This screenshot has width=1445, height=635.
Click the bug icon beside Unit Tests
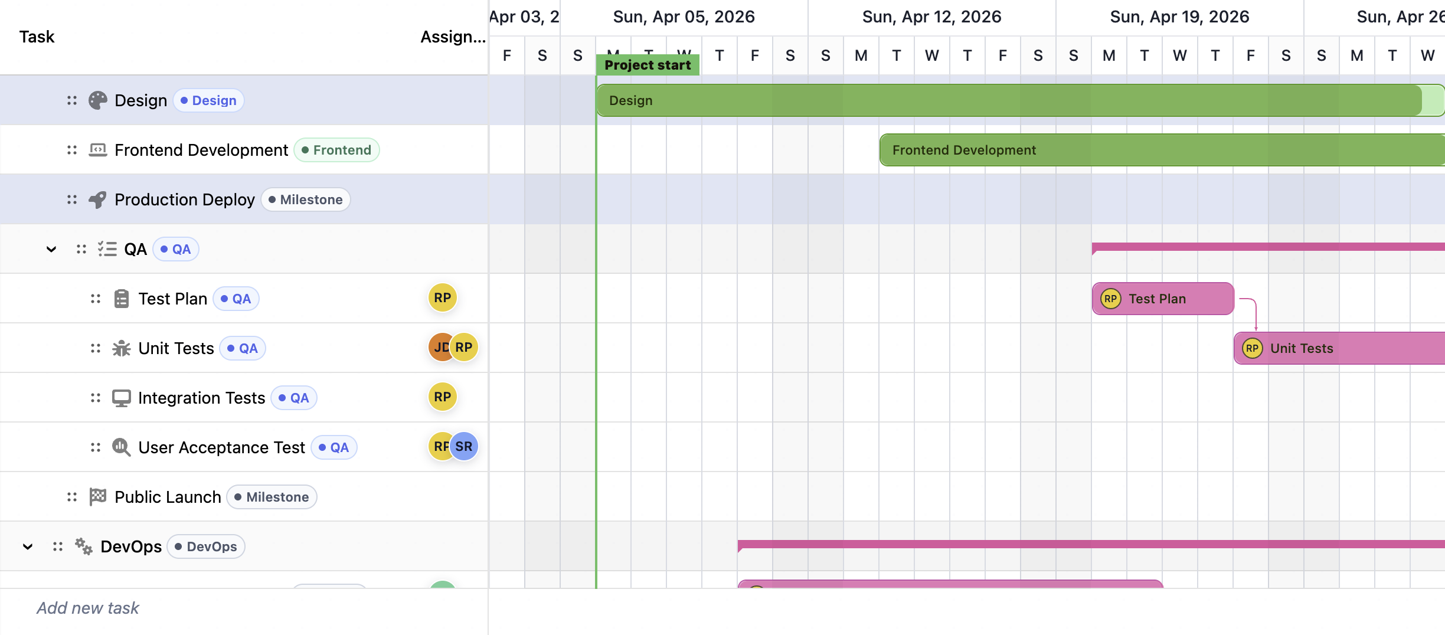(122, 348)
